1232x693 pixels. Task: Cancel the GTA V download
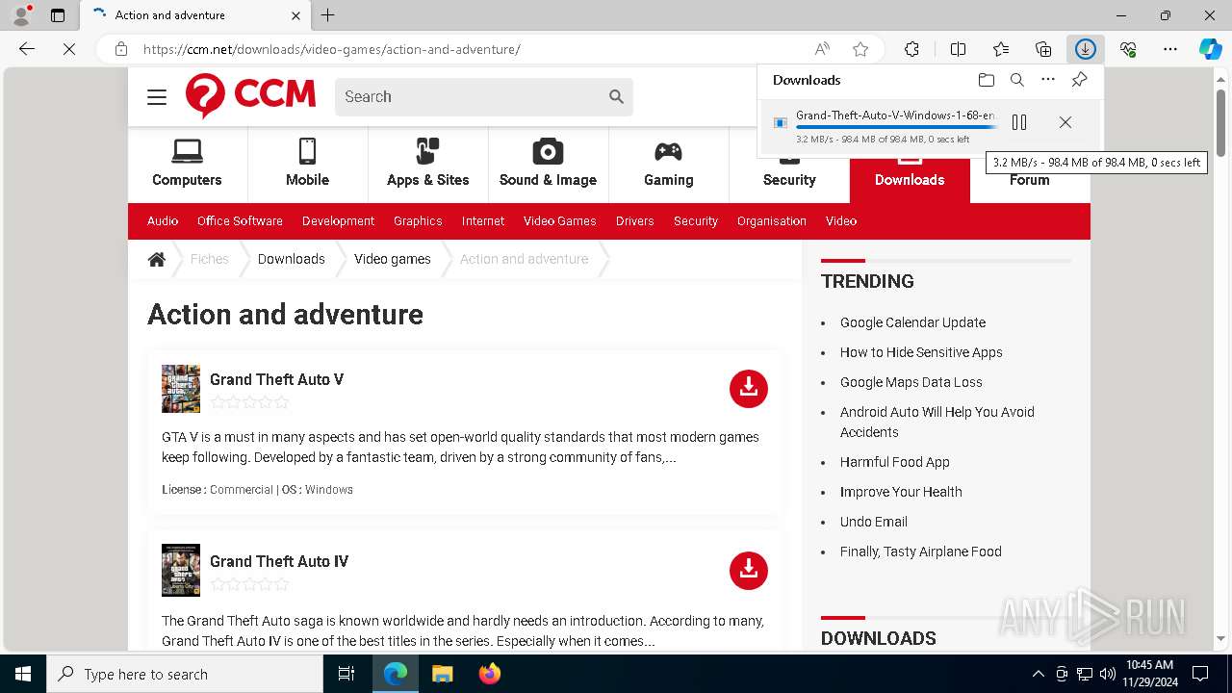point(1065,122)
